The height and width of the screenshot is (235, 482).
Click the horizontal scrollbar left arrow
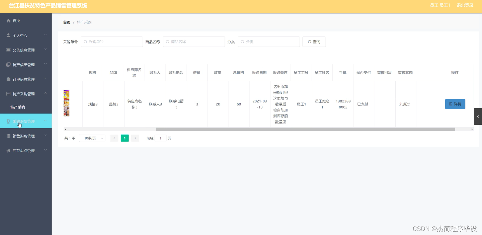pyautogui.click(x=65, y=129)
